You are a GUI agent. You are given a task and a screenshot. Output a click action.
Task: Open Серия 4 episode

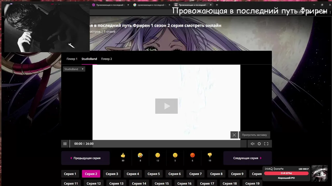133,174
